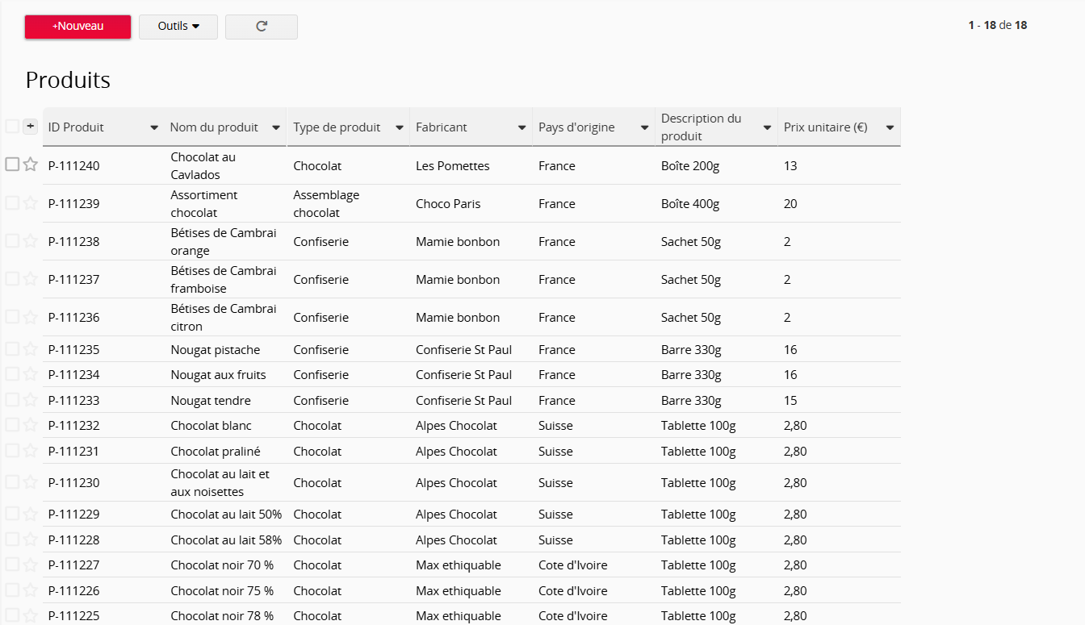Check the P-111239 row checkbox
This screenshot has width=1085, height=625.
12,203
